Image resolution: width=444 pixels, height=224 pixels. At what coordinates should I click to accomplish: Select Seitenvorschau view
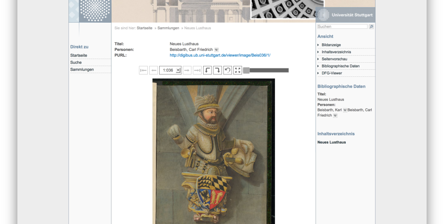[x=334, y=59]
